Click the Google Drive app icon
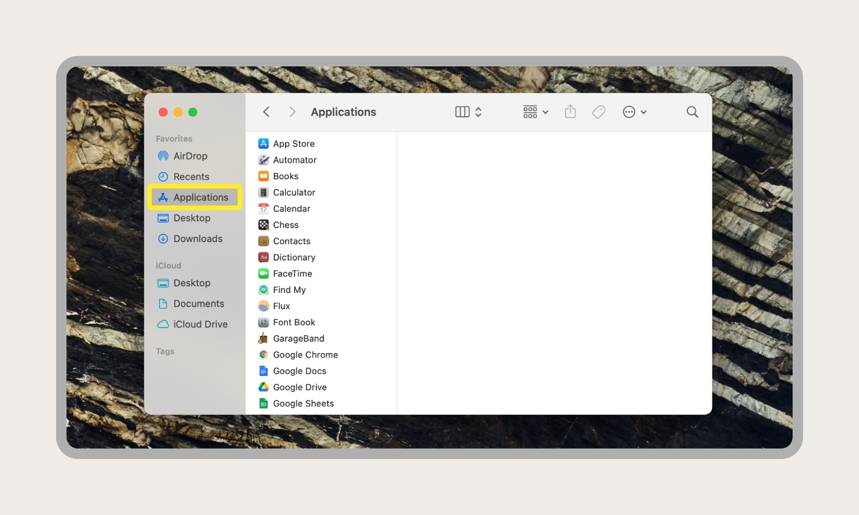859x515 pixels. 263,387
